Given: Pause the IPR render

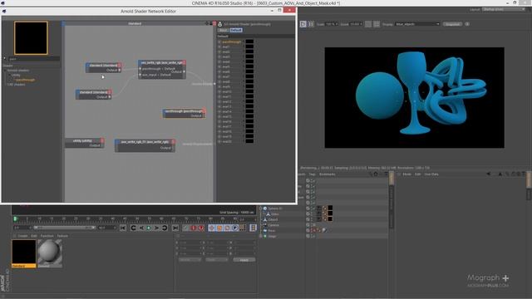Looking at the screenshot, I should point(311,24).
